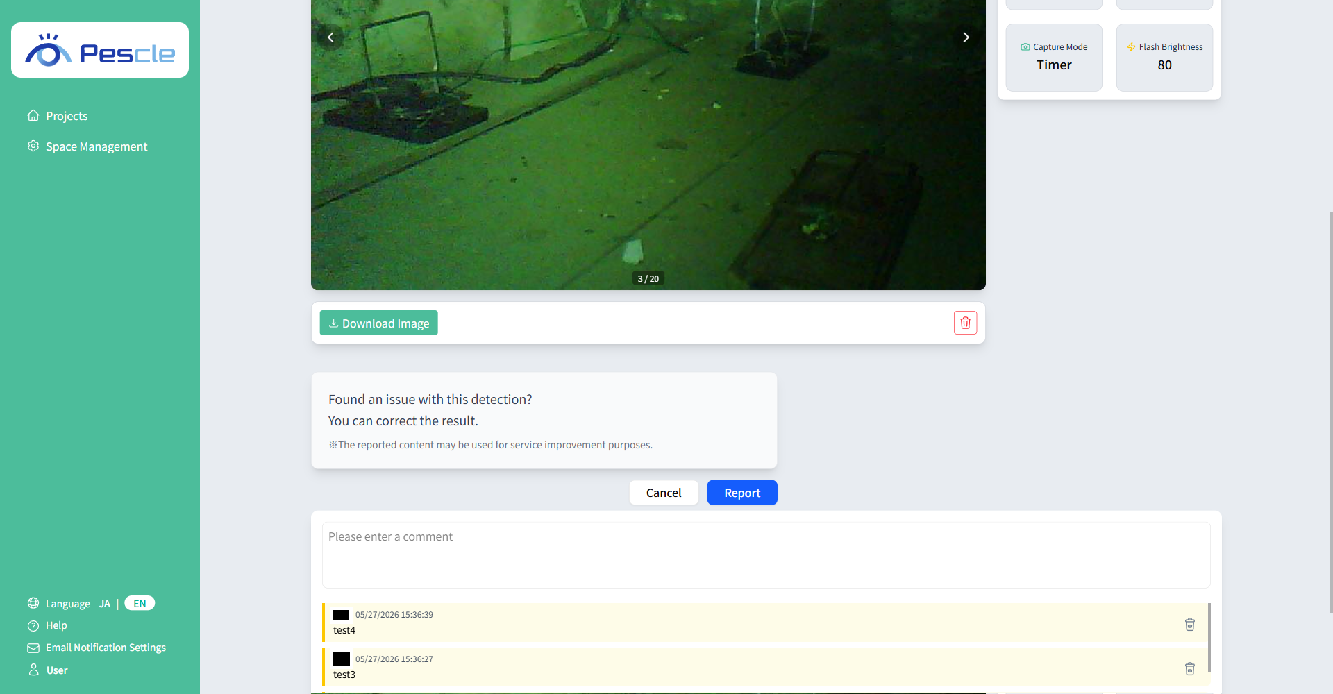This screenshot has height=694, width=1333.
Task: Click the test3 comment text
Action: [344, 675]
